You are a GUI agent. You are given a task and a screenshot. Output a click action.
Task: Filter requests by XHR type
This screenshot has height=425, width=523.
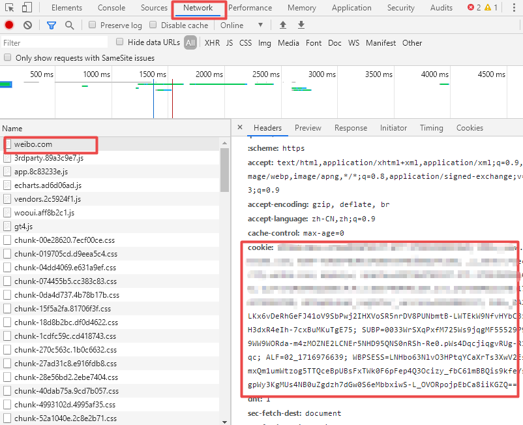coord(212,43)
